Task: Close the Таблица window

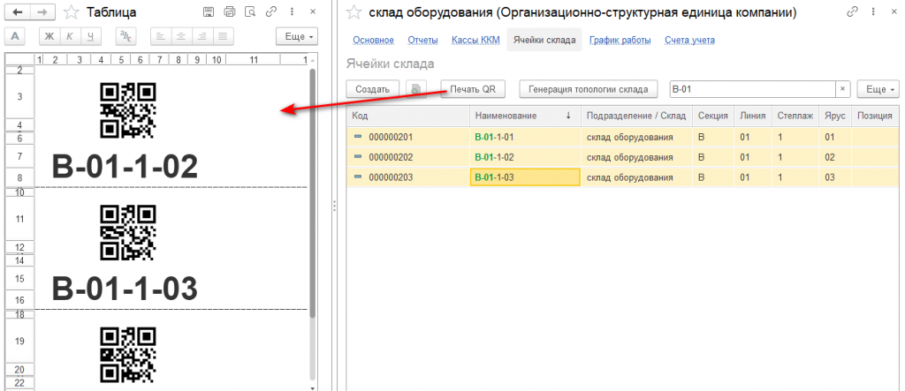Action: (x=312, y=11)
